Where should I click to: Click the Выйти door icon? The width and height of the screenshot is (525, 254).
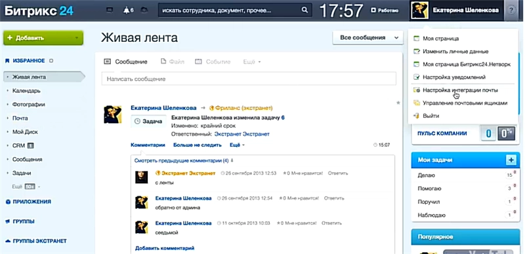click(416, 116)
